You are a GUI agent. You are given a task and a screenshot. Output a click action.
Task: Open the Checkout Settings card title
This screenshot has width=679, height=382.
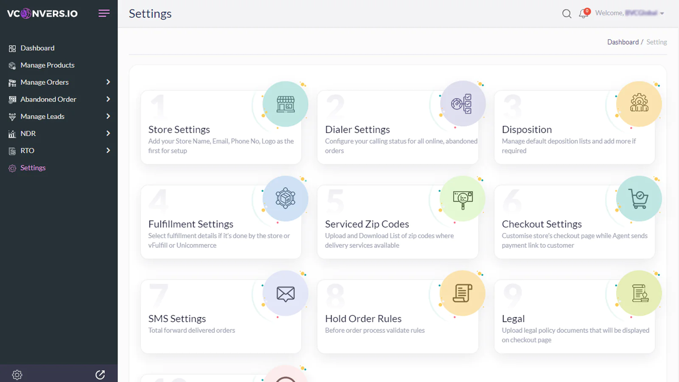click(x=542, y=224)
